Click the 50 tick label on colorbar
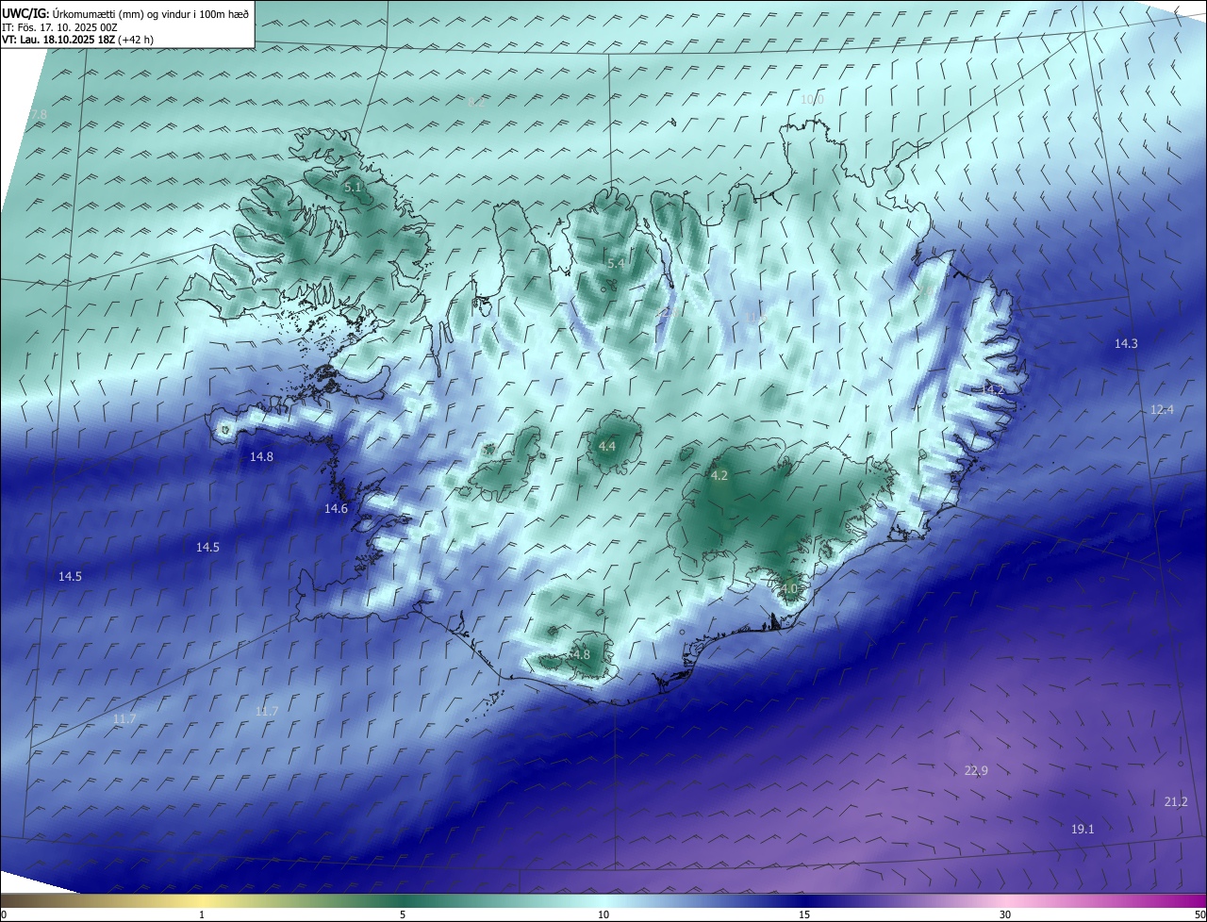1207x922 pixels. [x=1199, y=914]
